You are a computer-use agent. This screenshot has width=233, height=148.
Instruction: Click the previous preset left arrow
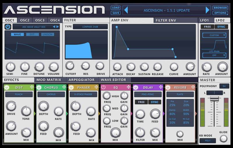126,10
